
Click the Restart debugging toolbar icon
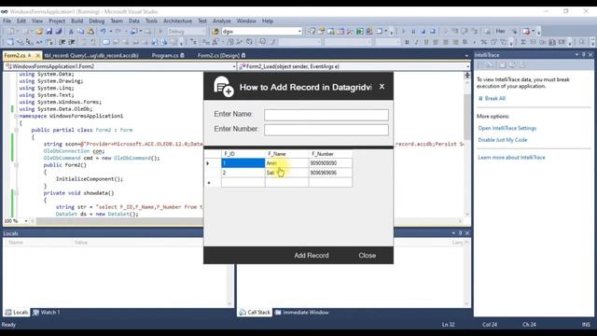(433, 31)
